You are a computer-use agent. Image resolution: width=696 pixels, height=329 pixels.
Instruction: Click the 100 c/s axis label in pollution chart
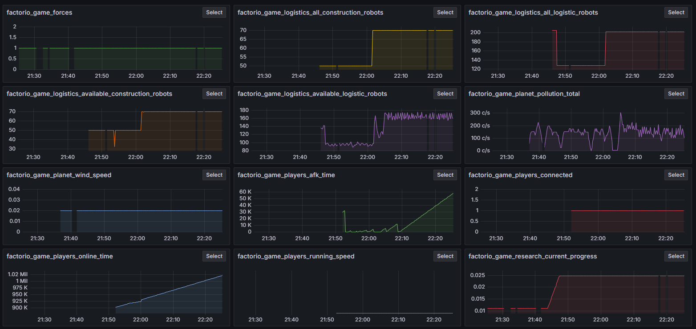[x=480, y=138]
